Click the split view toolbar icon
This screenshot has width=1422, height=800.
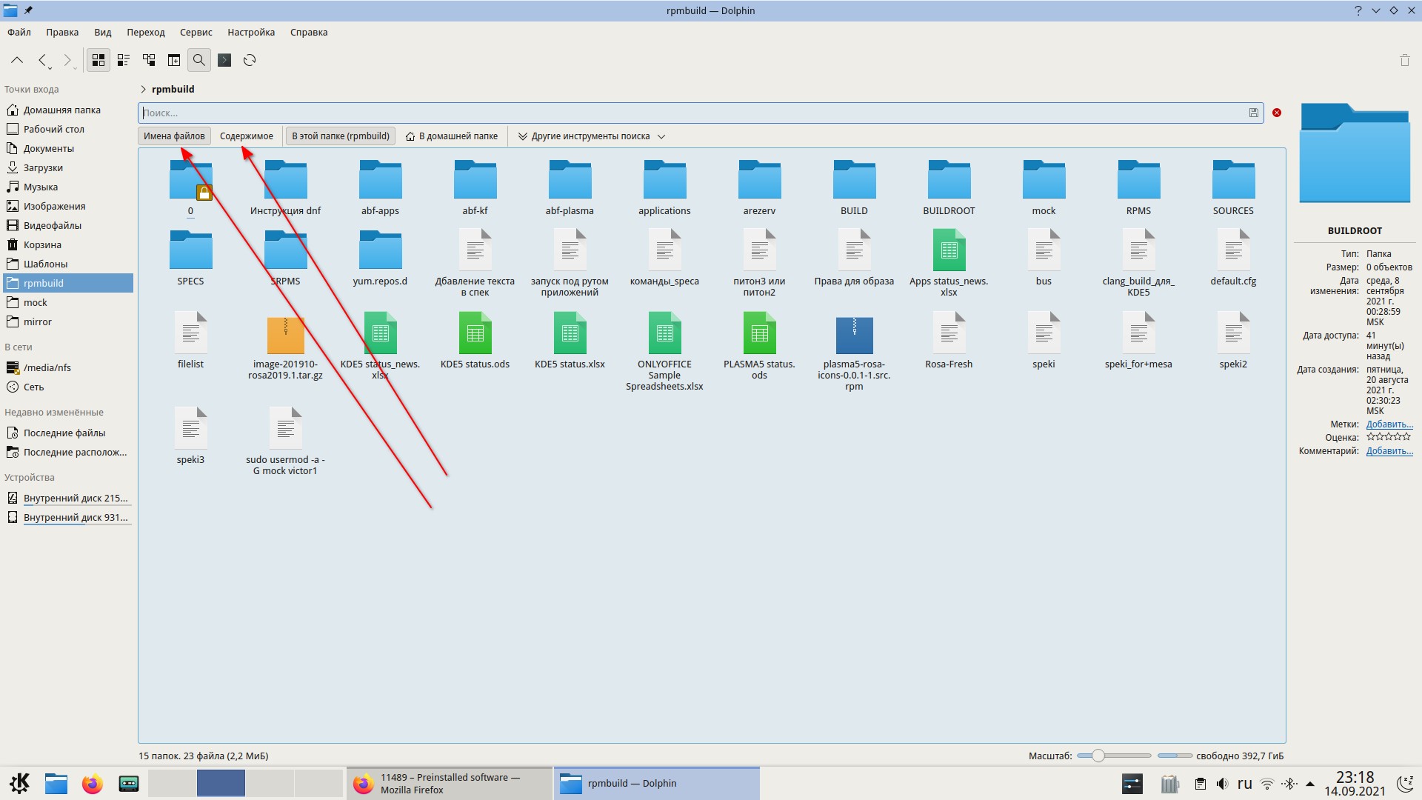point(174,60)
